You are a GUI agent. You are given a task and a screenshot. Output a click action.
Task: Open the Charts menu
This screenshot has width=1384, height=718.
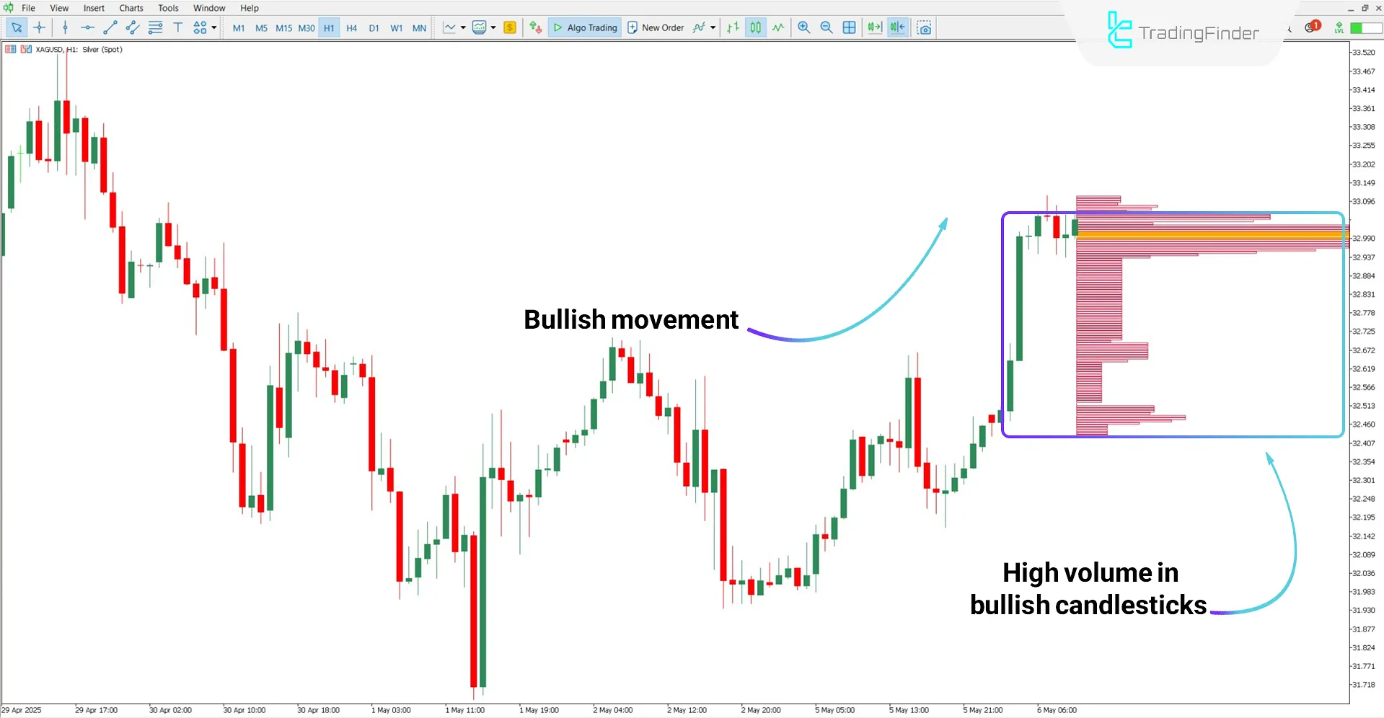pyautogui.click(x=131, y=8)
